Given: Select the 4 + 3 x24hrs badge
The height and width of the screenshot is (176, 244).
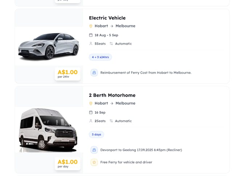Looking at the screenshot, I should [100, 57].
